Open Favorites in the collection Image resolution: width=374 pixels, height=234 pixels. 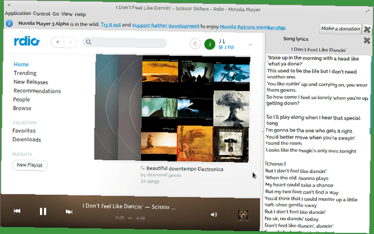[x=24, y=131]
